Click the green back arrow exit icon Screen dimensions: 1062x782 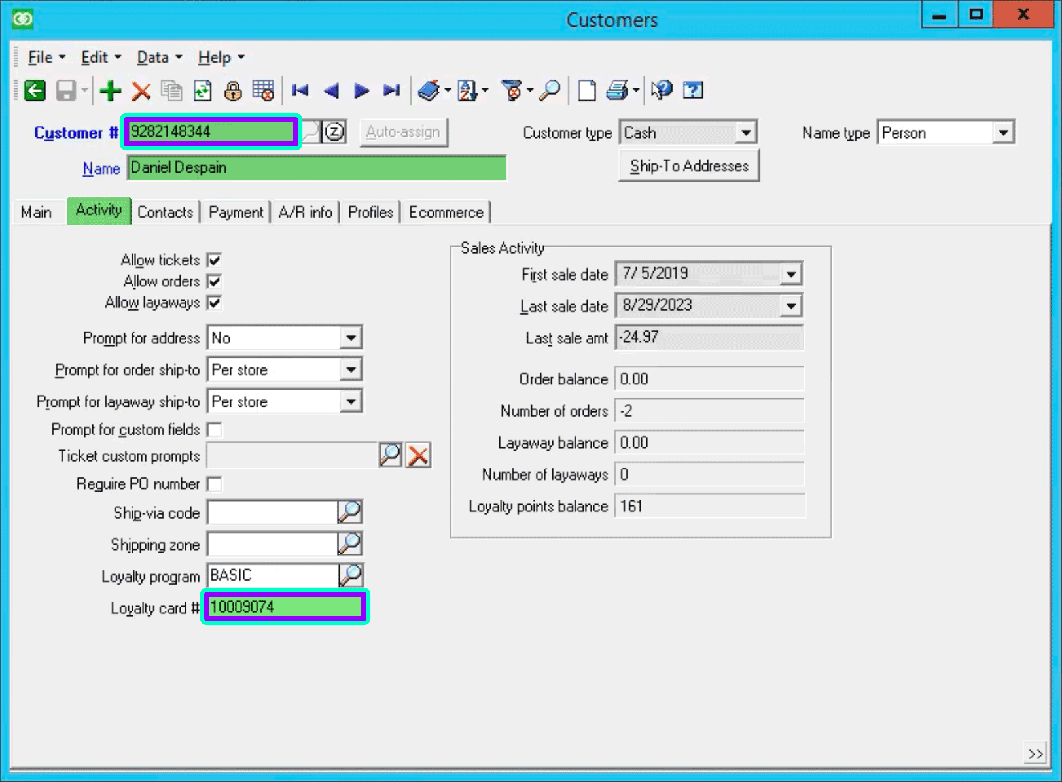(x=35, y=91)
